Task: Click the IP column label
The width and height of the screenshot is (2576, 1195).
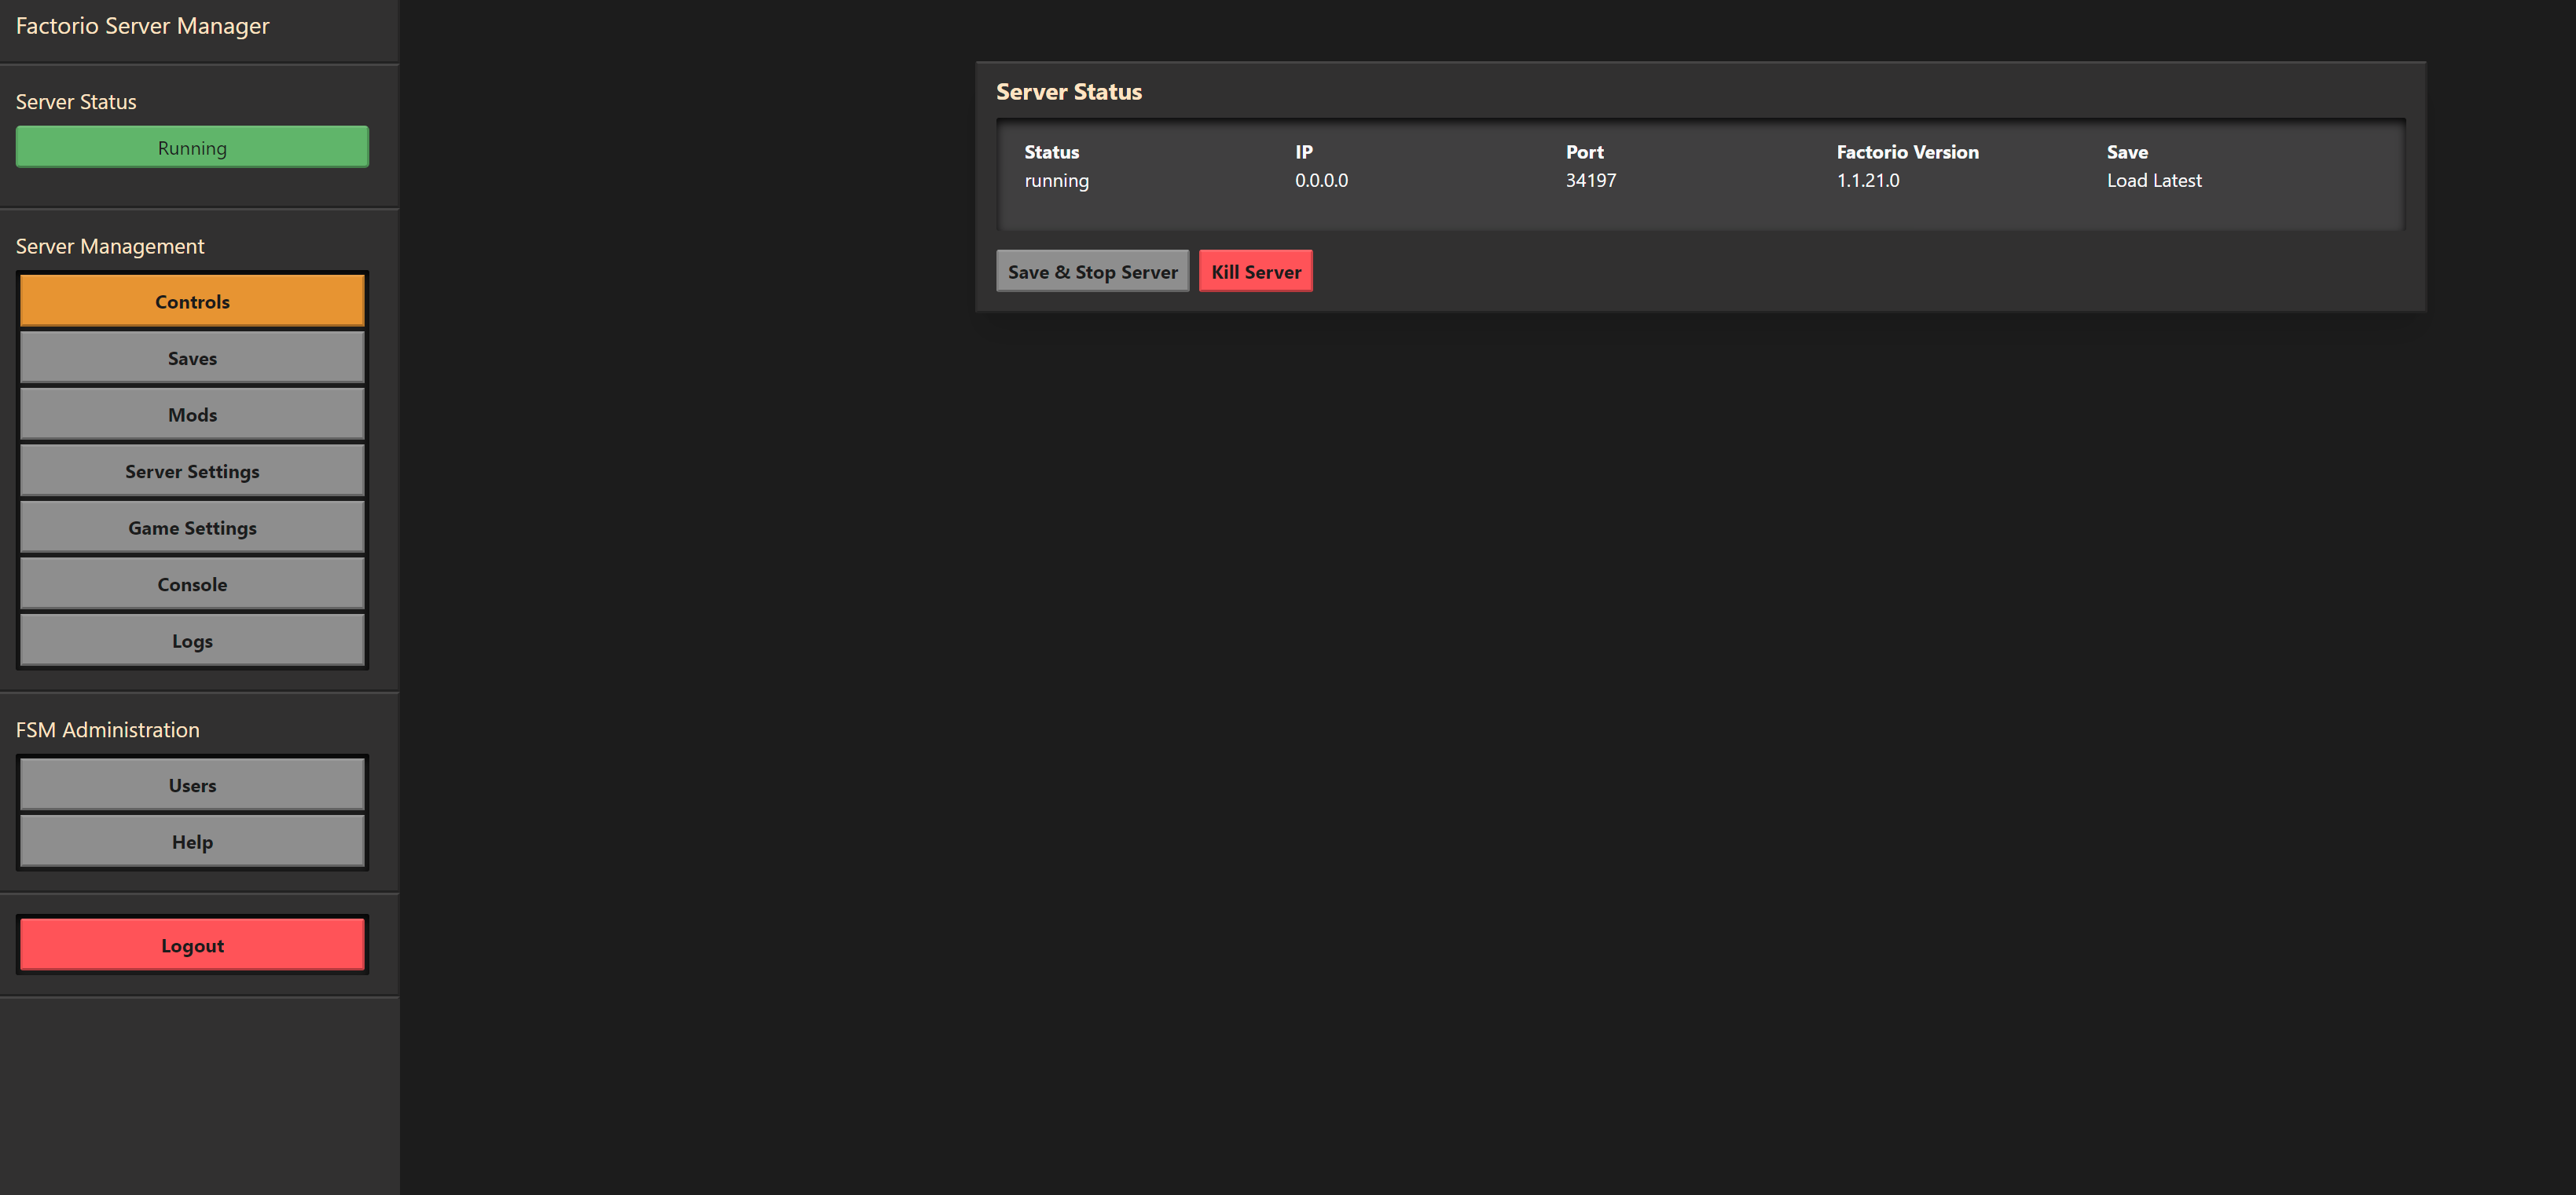Action: click(x=1303, y=152)
